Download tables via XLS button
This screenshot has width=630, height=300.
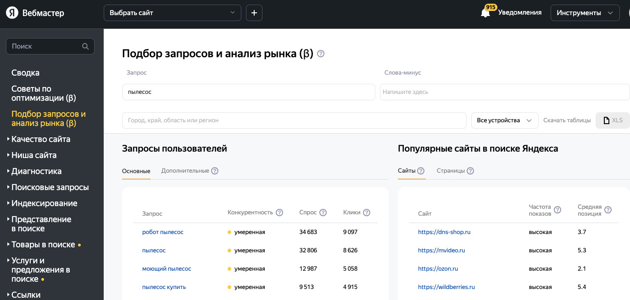[x=613, y=120]
